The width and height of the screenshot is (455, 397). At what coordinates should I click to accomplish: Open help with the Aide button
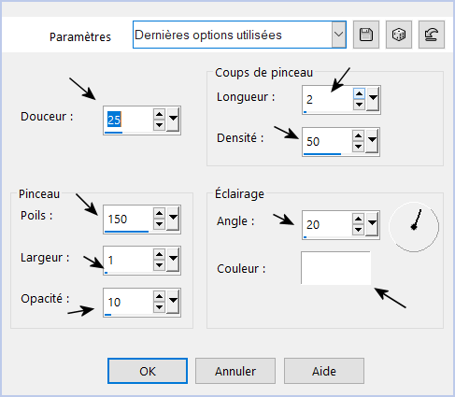(x=324, y=371)
